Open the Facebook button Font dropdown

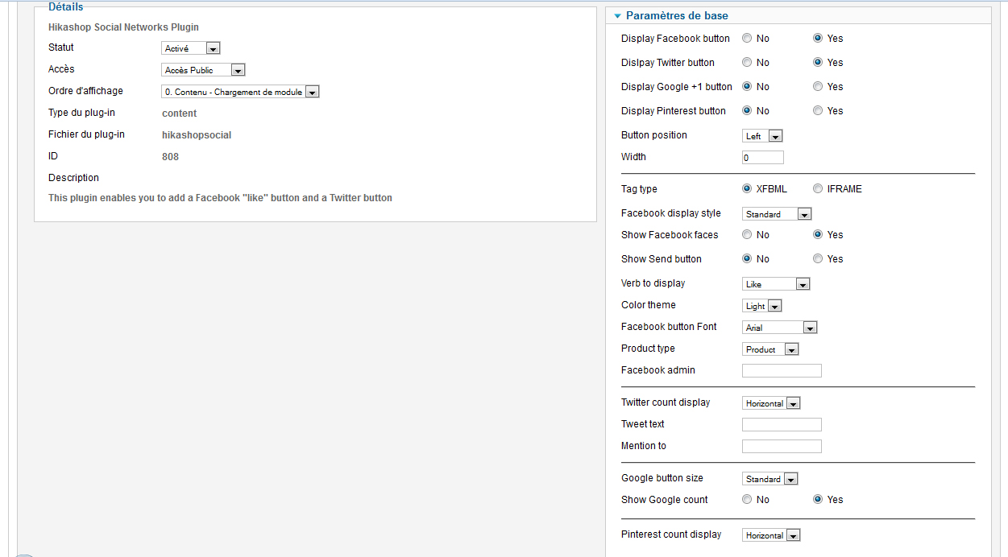tap(780, 328)
